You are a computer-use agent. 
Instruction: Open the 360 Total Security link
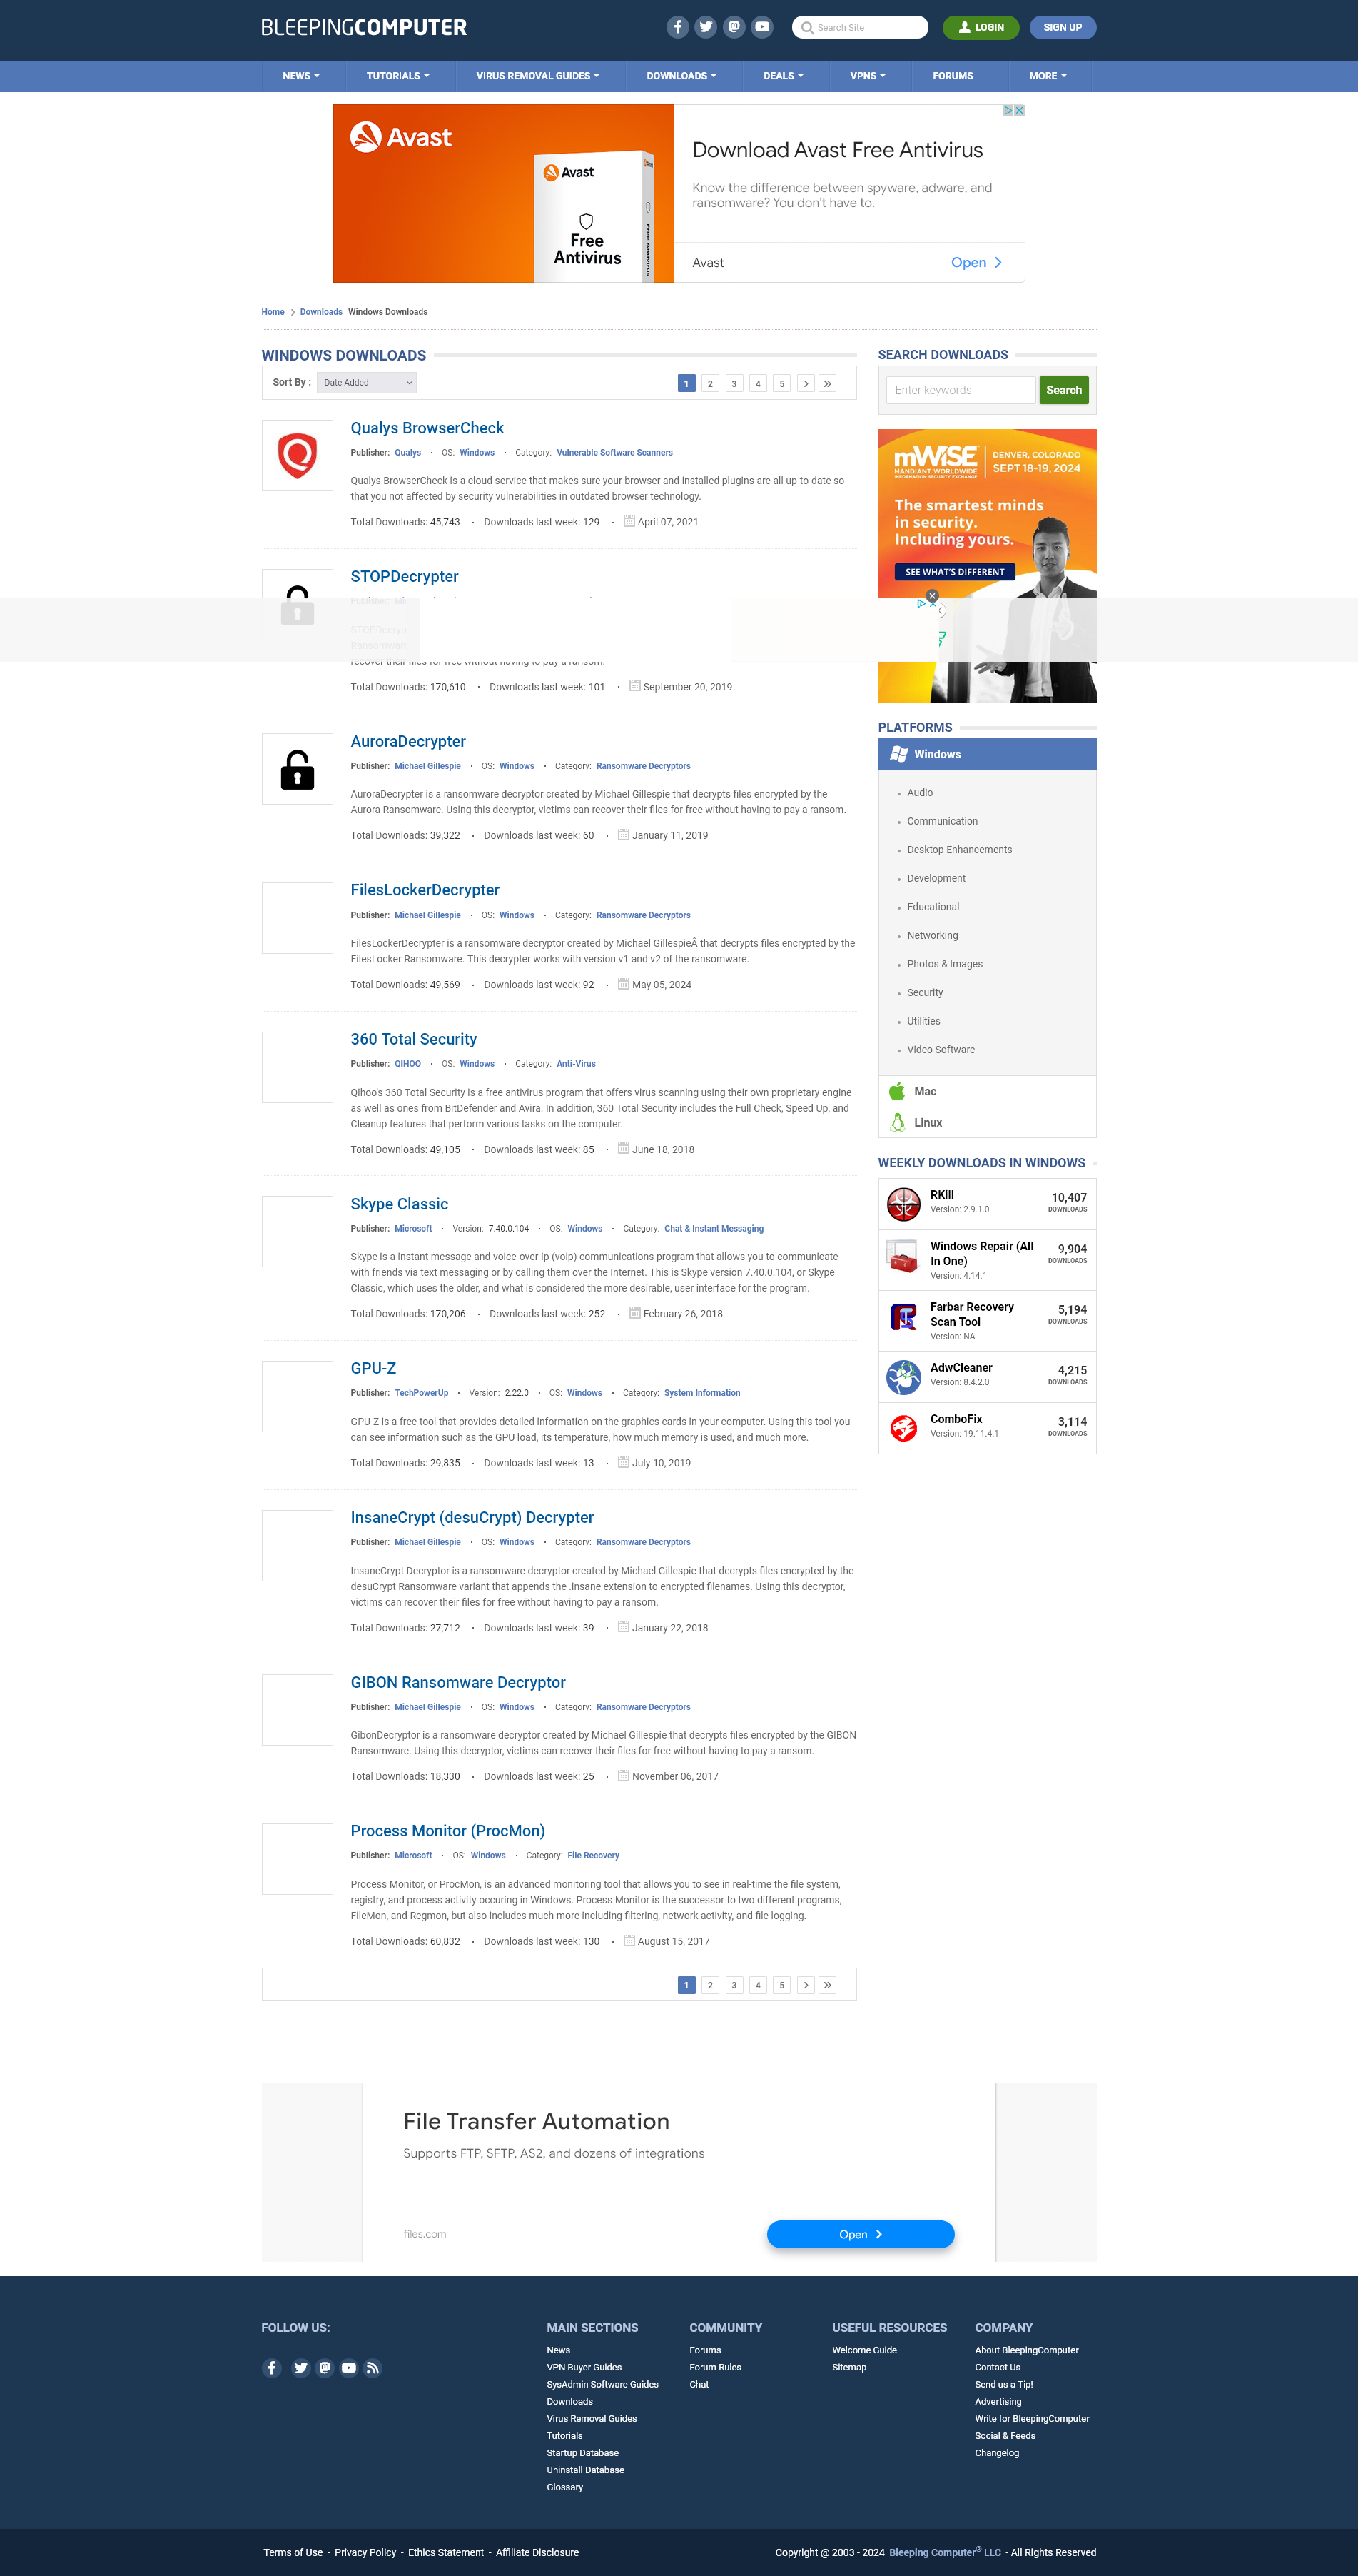click(412, 1039)
